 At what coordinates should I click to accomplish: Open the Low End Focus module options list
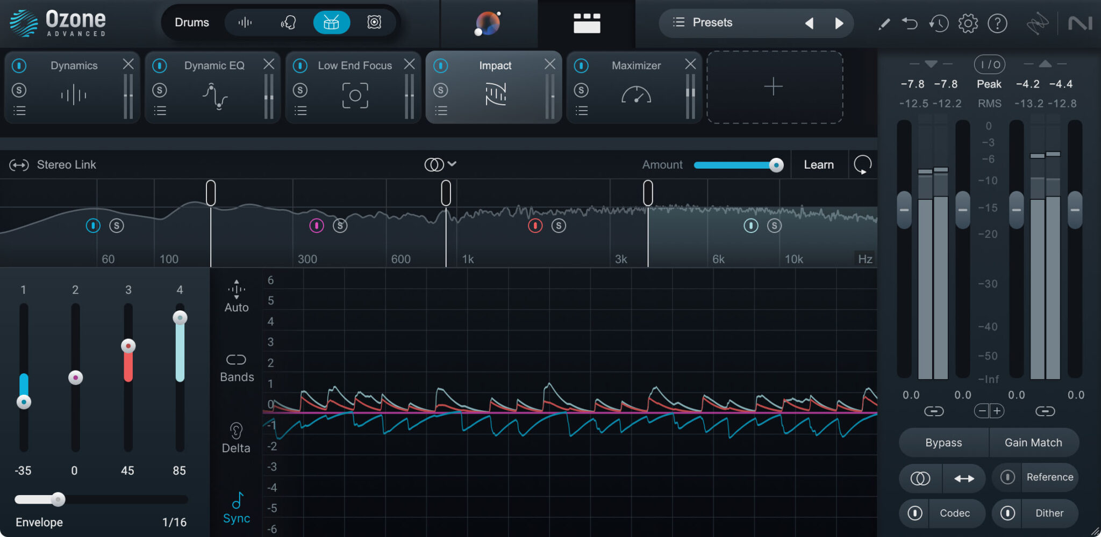(x=301, y=111)
